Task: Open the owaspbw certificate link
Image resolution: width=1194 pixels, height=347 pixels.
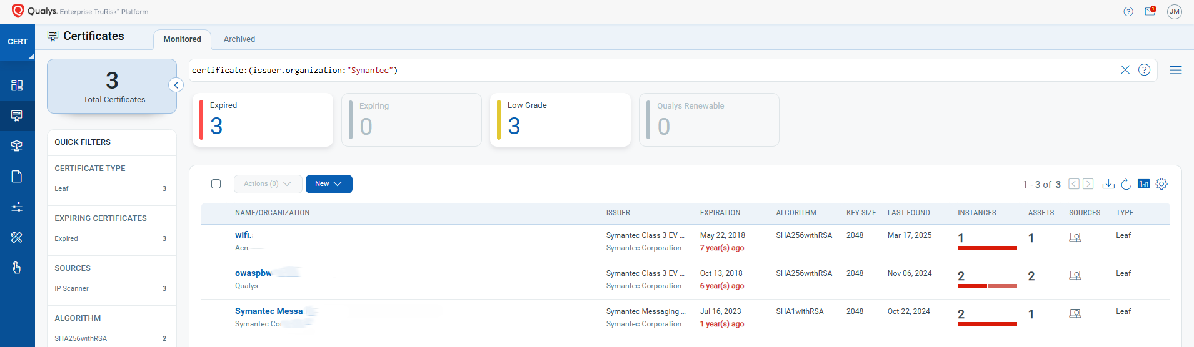Action: point(253,273)
